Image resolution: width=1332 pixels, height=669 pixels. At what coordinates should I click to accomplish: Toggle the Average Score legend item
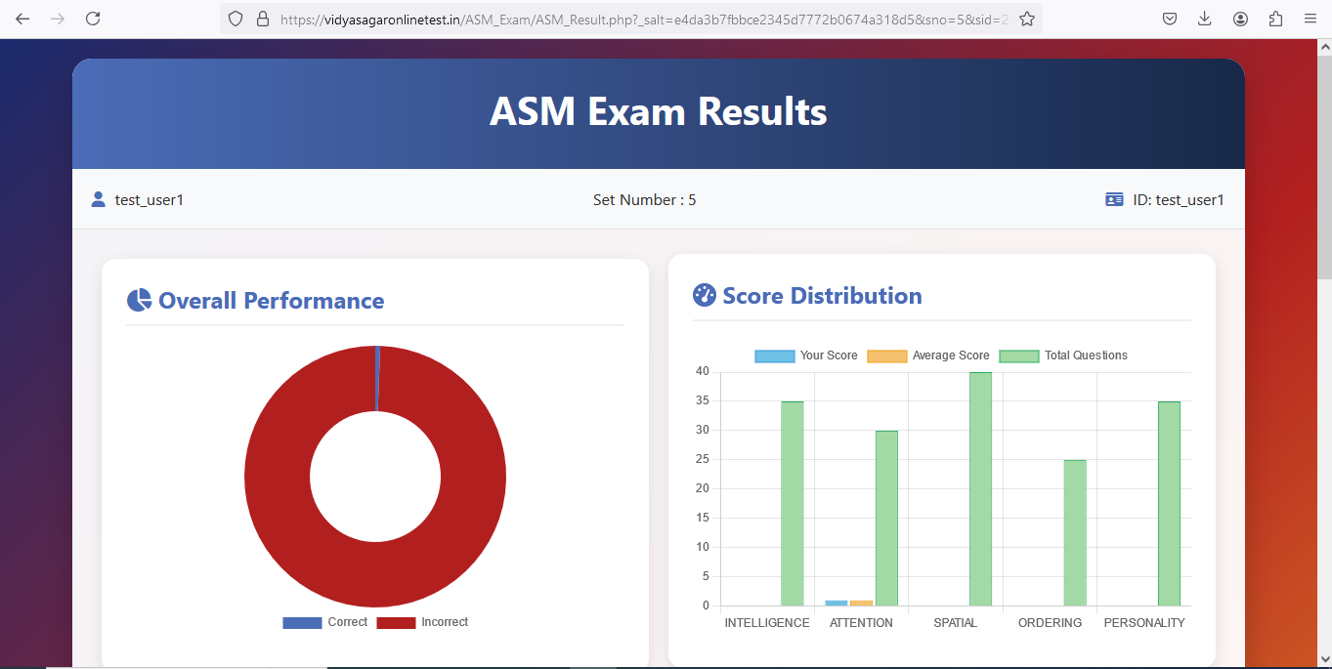(928, 355)
